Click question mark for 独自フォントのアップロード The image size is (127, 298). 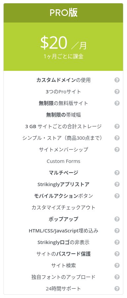[117, 277]
